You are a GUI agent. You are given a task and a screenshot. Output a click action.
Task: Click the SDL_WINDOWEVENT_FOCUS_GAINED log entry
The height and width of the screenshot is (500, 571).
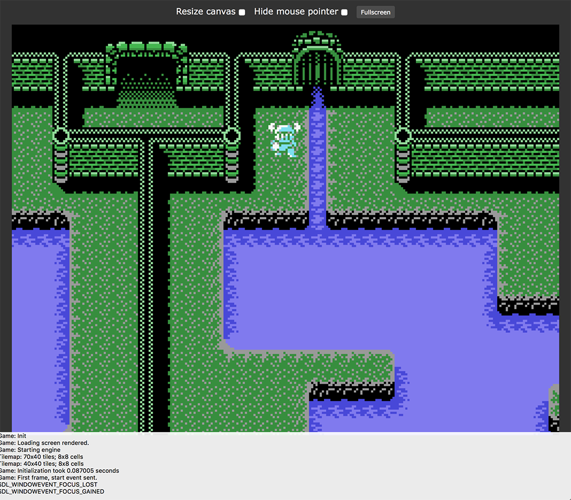point(52,492)
